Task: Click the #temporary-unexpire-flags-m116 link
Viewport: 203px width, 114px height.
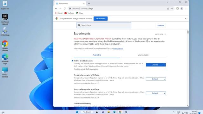Action: click(86, 98)
